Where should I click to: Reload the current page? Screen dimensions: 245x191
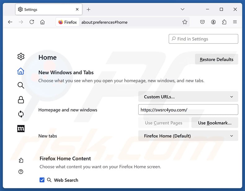[x=32, y=22]
